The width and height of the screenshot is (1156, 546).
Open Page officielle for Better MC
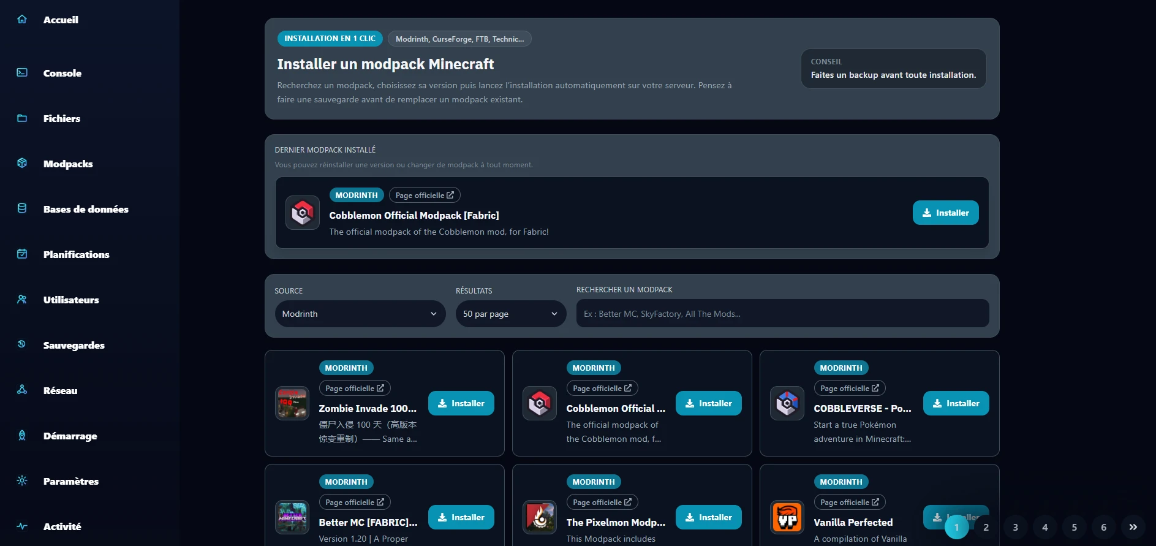coord(355,502)
